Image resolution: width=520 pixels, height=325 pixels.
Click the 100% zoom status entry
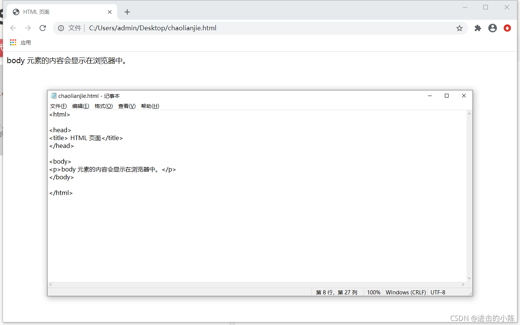point(373,292)
